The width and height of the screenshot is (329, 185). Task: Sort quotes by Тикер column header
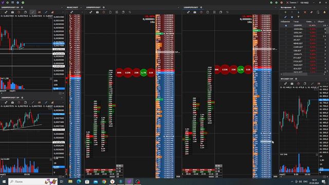coord(296,22)
